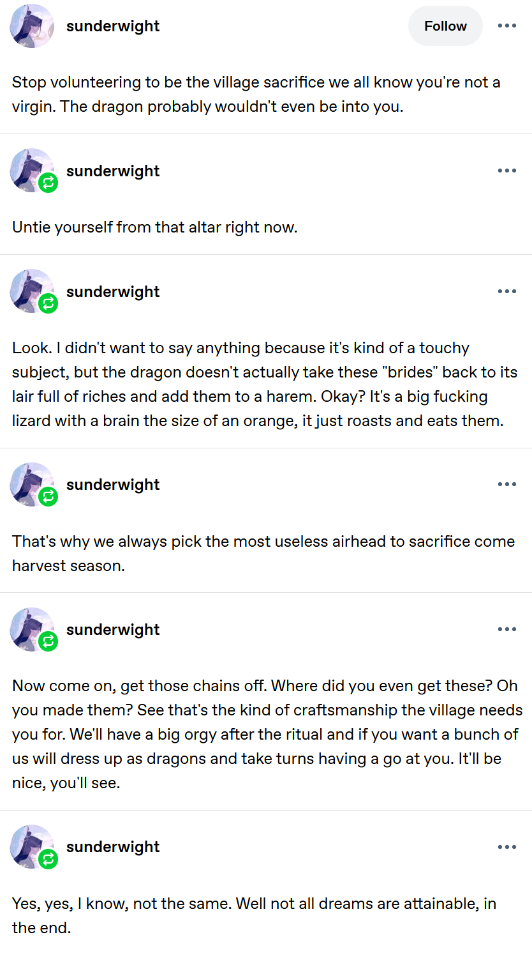Click the sunderwight username above "Now come on"
Viewport: 532px width, 953px height.
pyautogui.click(x=113, y=630)
